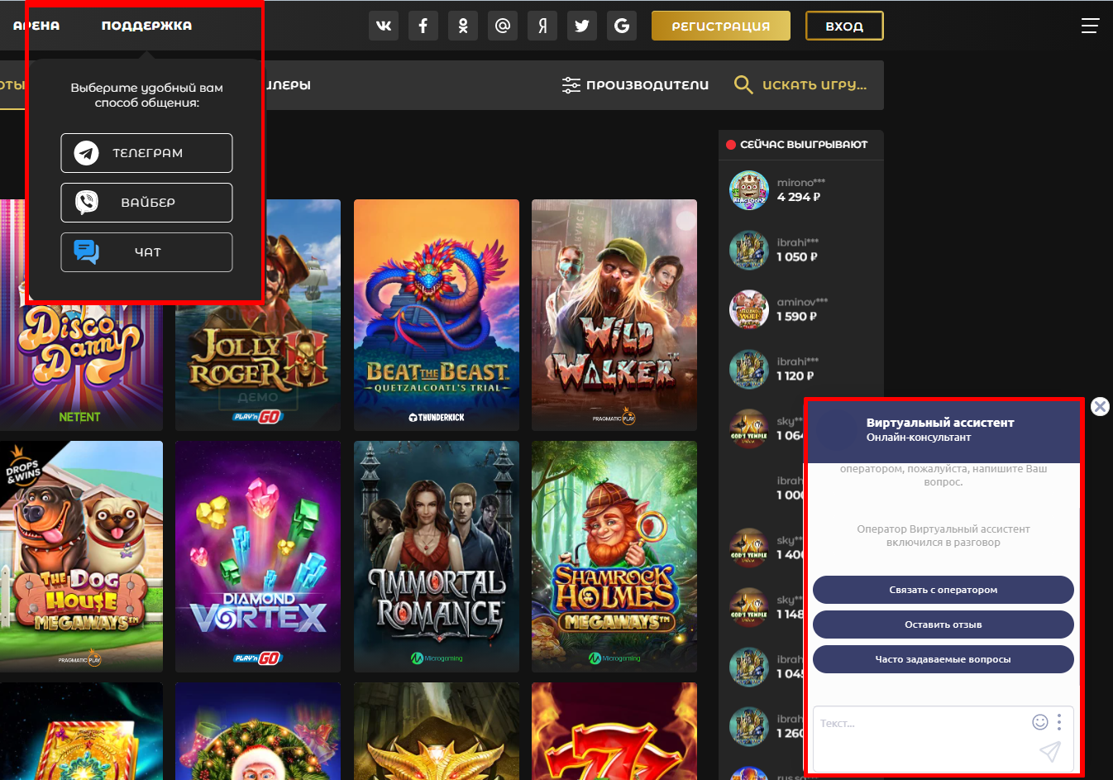The height and width of the screenshot is (780, 1113).
Task: Focus the ИСКАТЬ ИГРУ search field
Action: [814, 84]
